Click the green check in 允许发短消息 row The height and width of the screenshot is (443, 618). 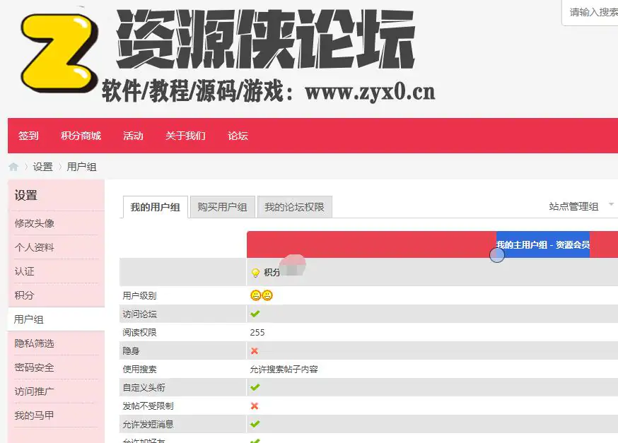click(x=255, y=424)
